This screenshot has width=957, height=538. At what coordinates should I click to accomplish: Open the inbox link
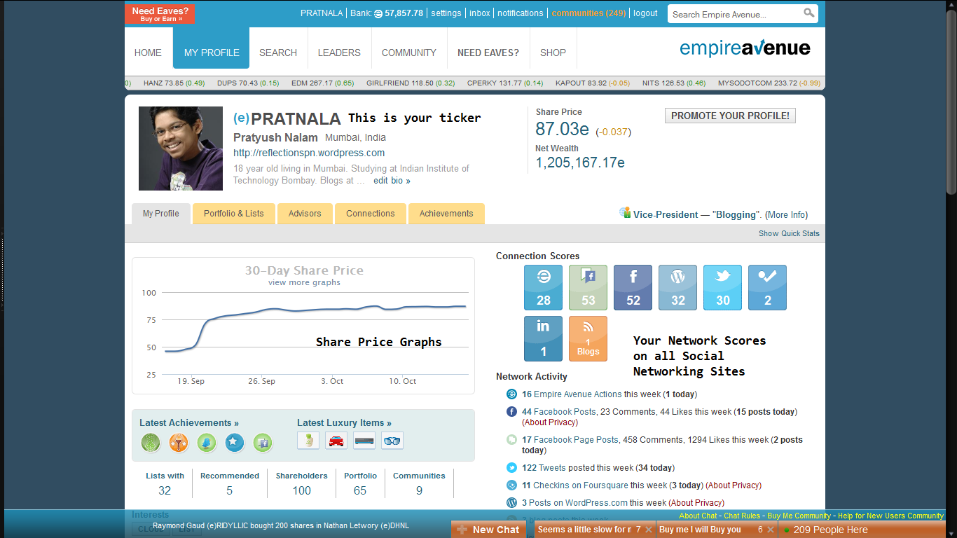coord(480,13)
